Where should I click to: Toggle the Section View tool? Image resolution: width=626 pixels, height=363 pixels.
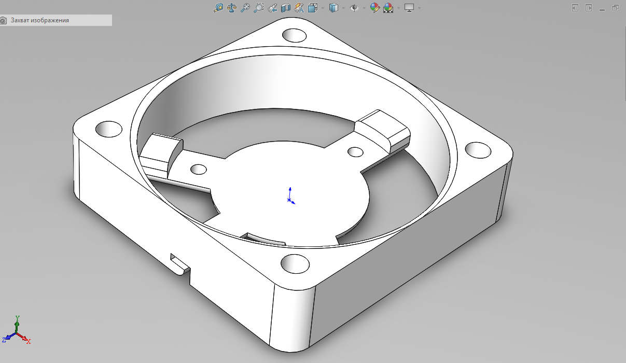pyautogui.click(x=286, y=8)
